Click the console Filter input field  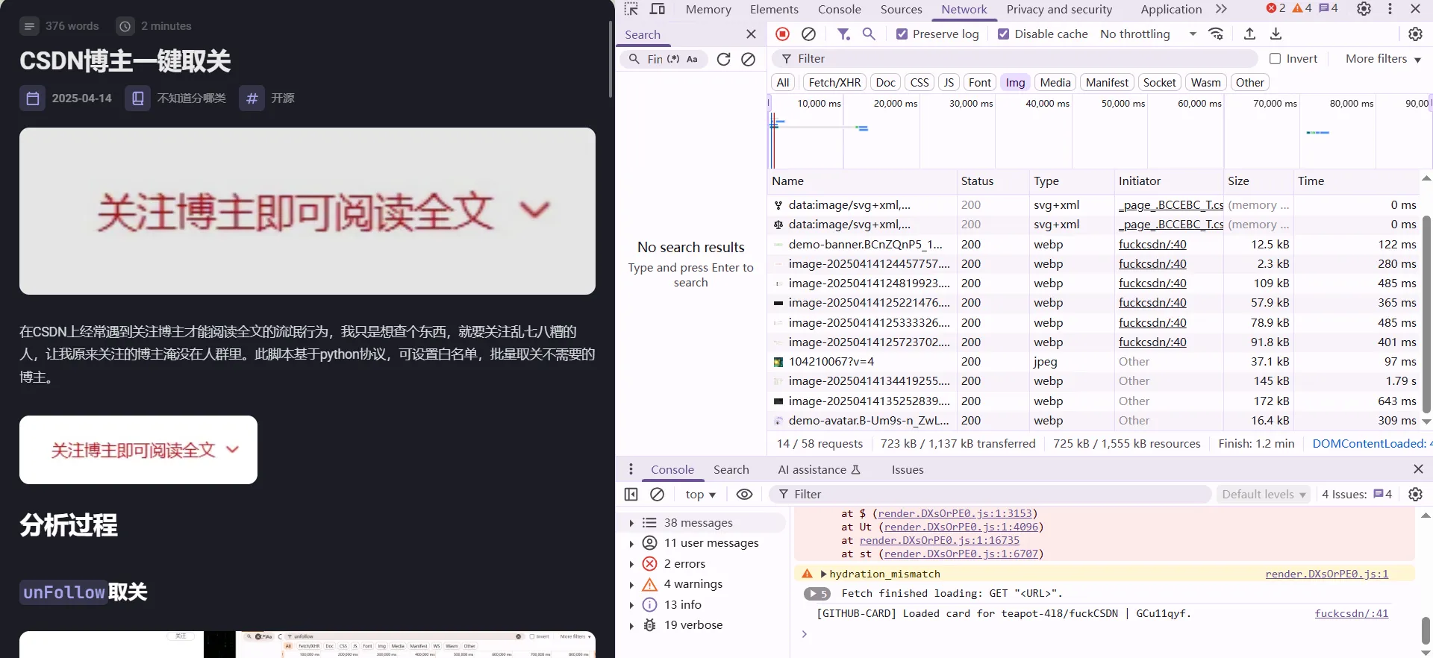click(990, 494)
